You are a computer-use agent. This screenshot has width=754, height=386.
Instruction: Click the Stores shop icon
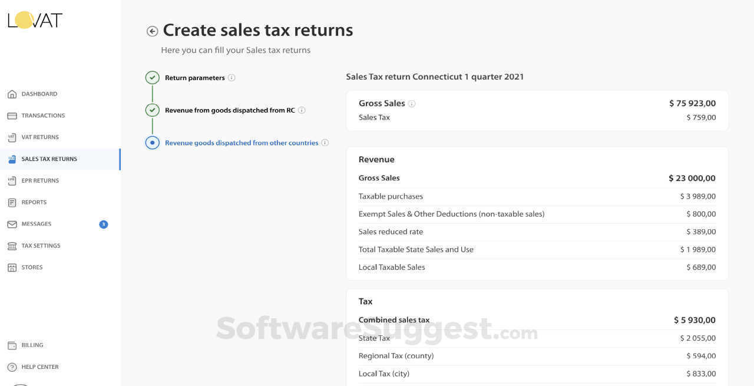point(12,268)
